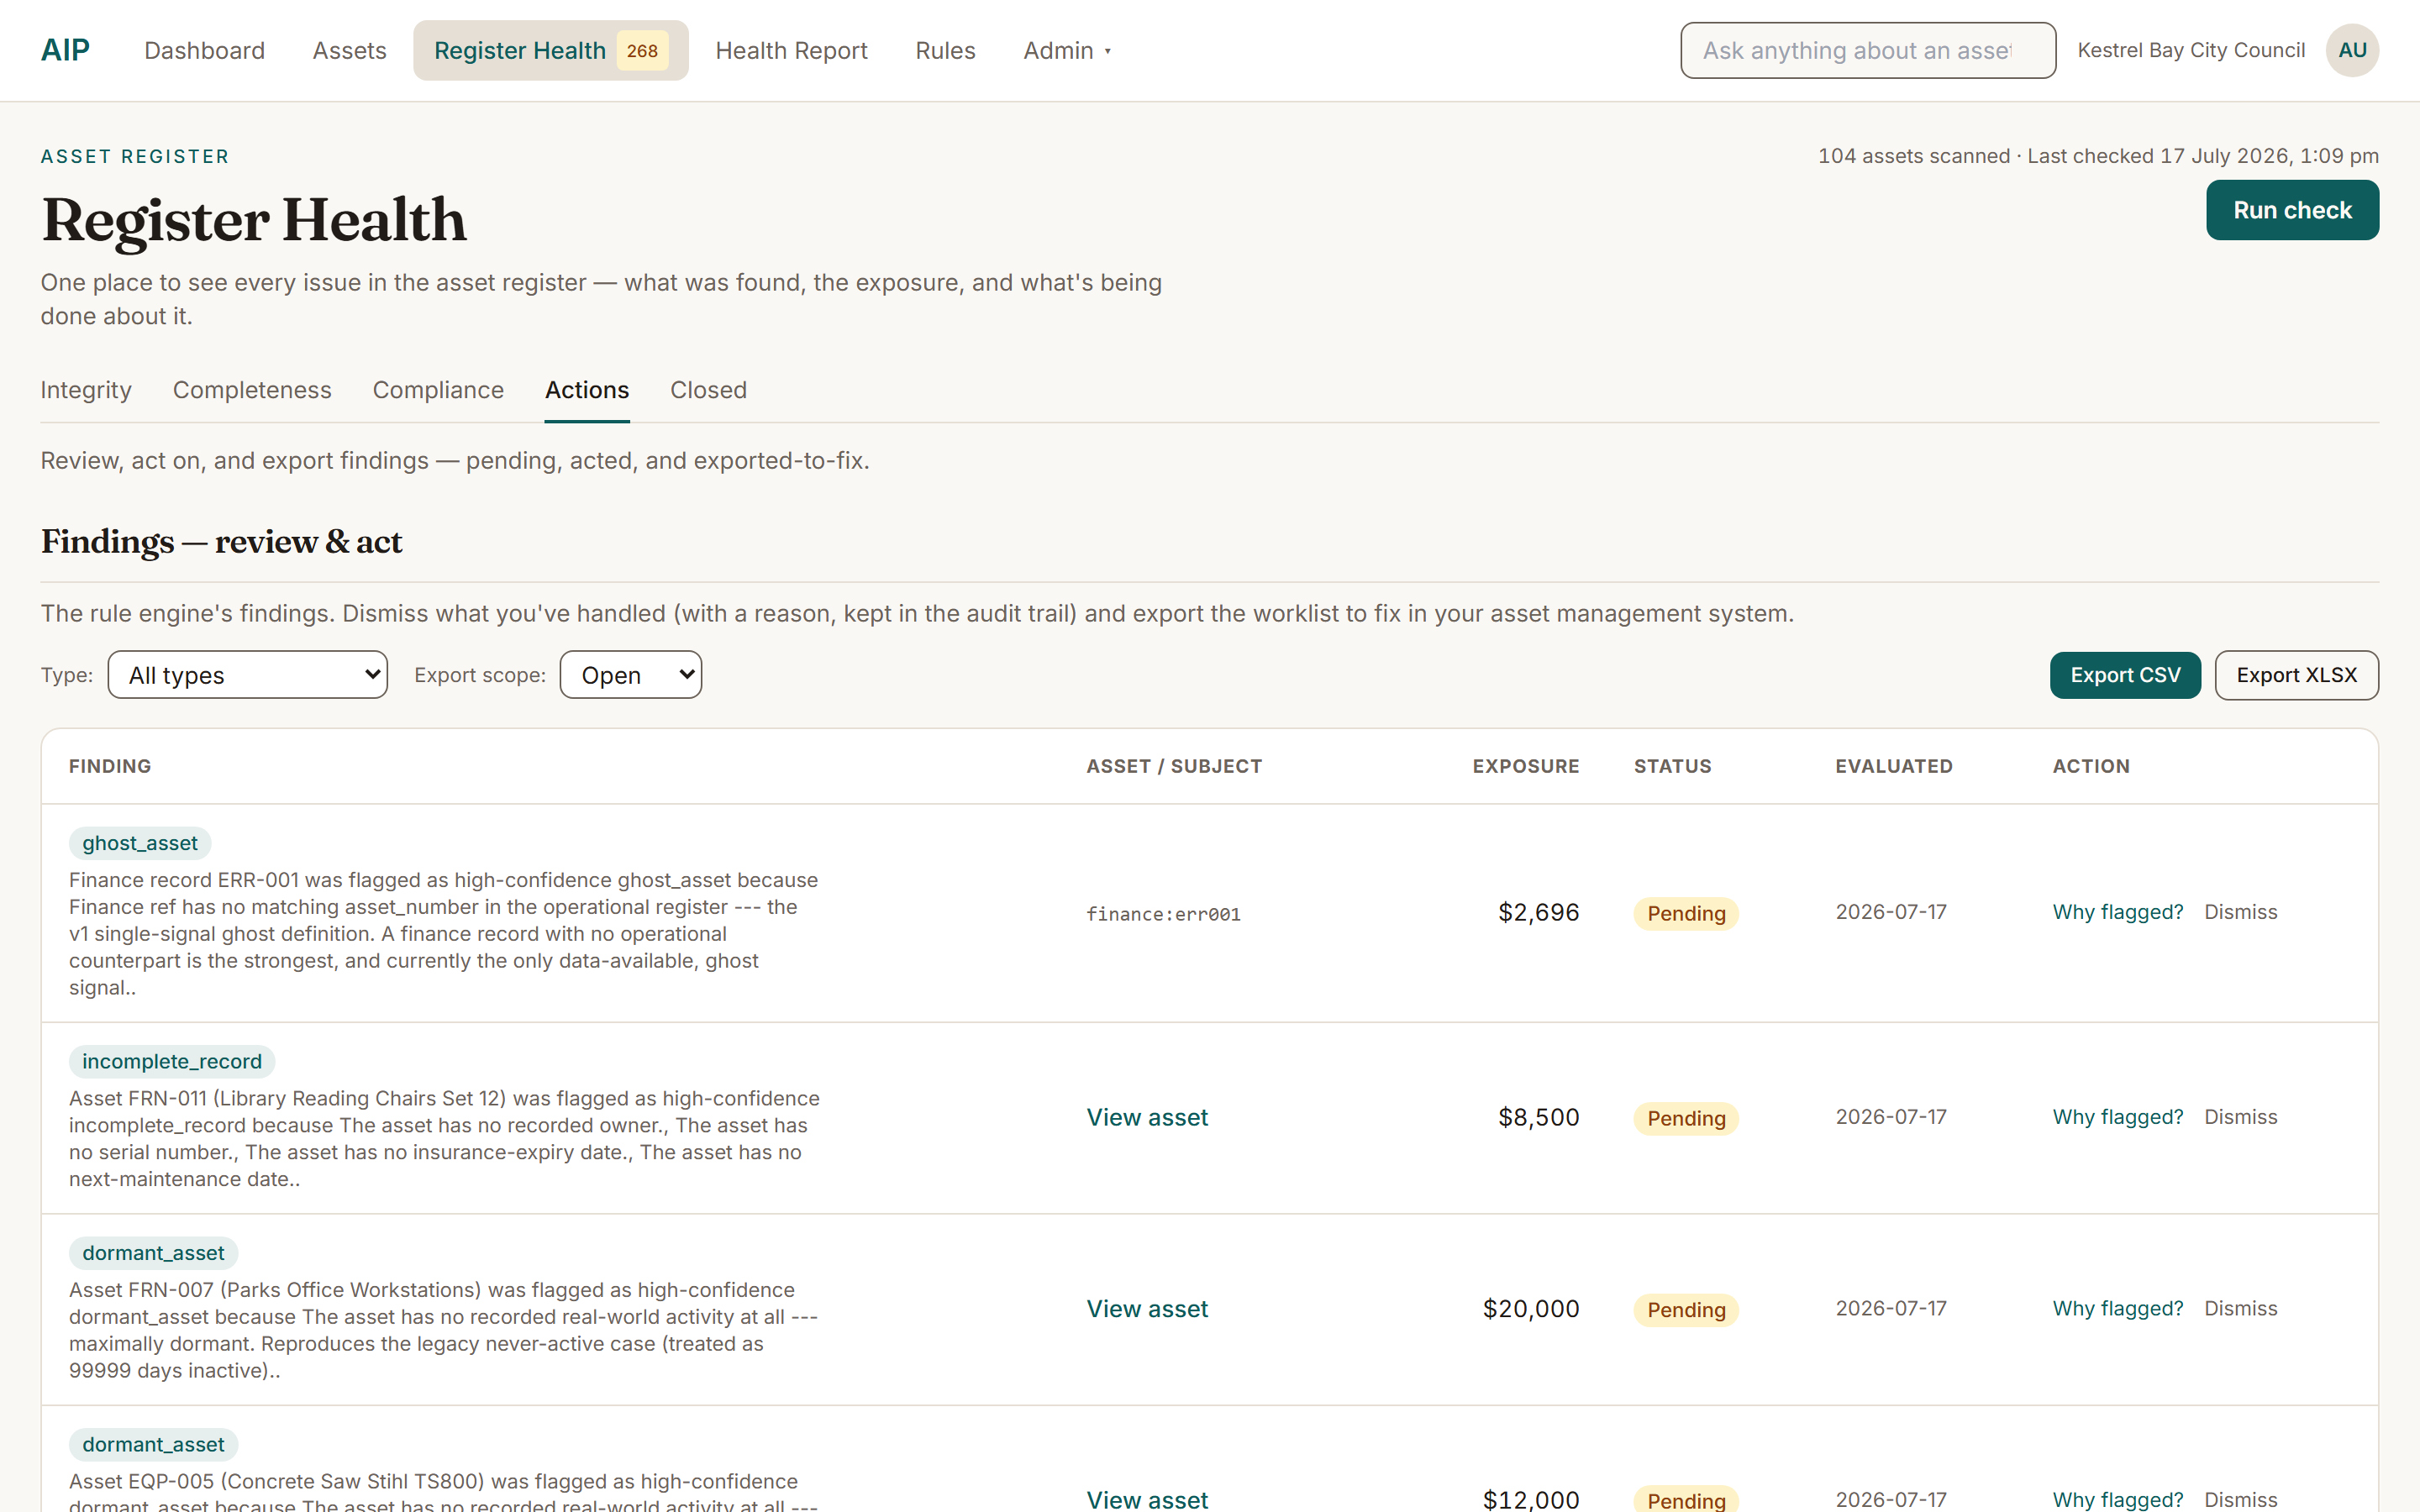Switch to the Completeness tab
The width and height of the screenshot is (2420, 1512).
coord(252,390)
